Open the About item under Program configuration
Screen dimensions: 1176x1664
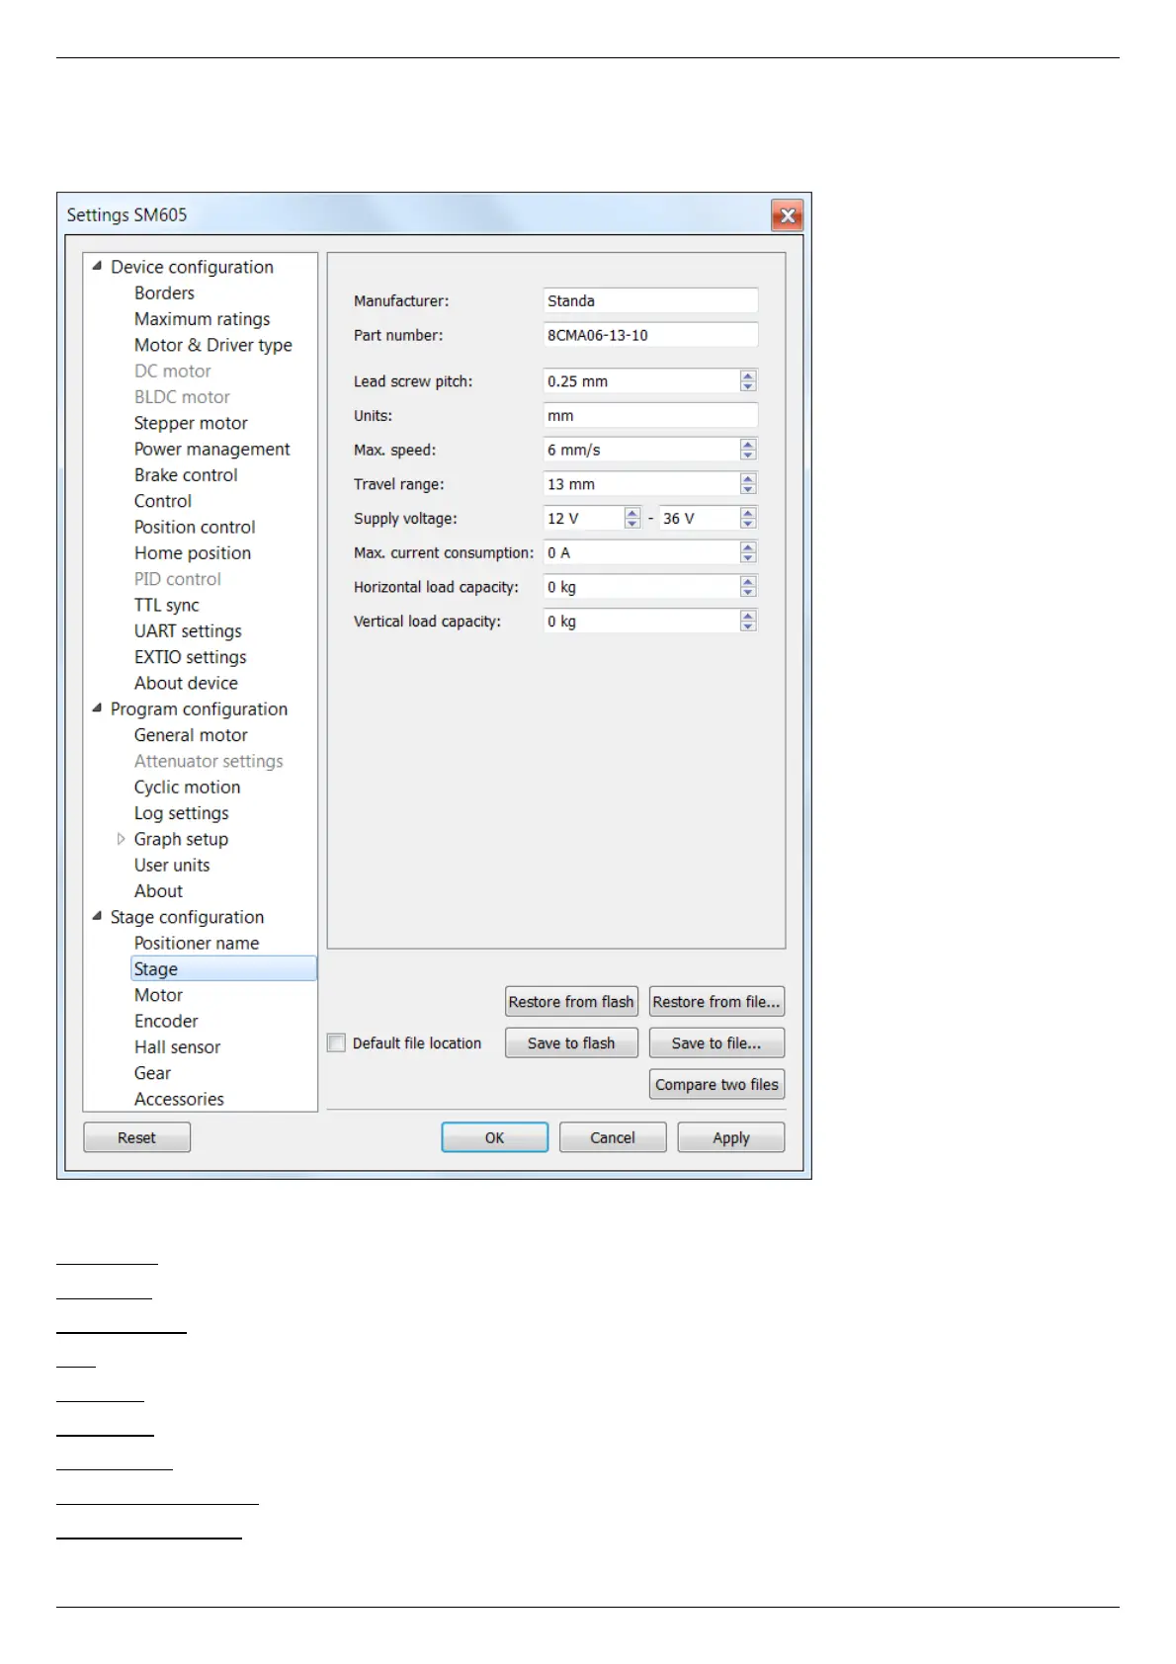pyautogui.click(x=158, y=891)
